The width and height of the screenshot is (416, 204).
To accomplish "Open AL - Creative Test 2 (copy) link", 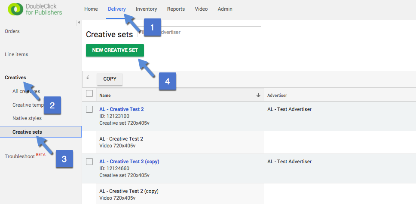I will tap(129, 162).
